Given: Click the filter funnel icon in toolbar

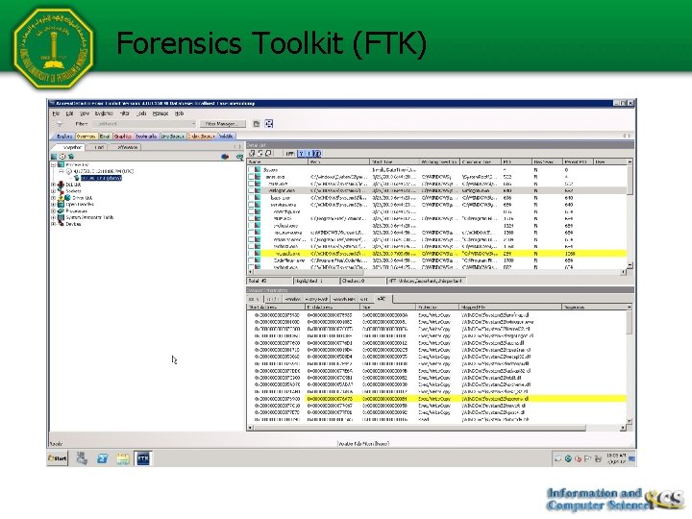Looking at the screenshot, I should (60, 124).
